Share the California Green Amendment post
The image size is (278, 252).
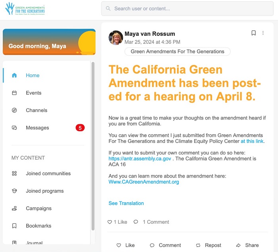[x=247, y=245]
